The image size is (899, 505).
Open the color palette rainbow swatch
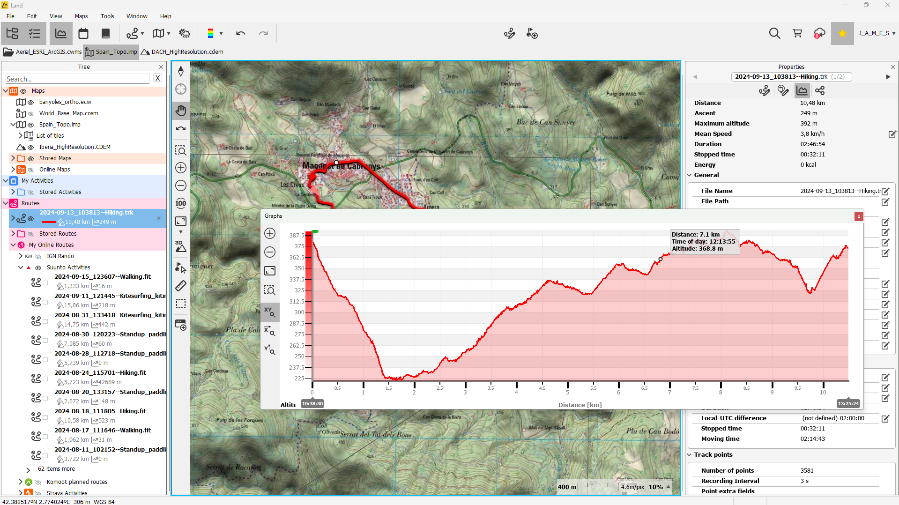pyautogui.click(x=211, y=33)
